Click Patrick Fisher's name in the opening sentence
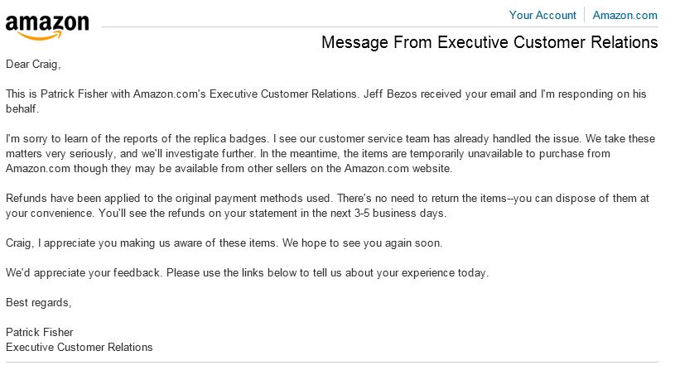 tap(74, 94)
